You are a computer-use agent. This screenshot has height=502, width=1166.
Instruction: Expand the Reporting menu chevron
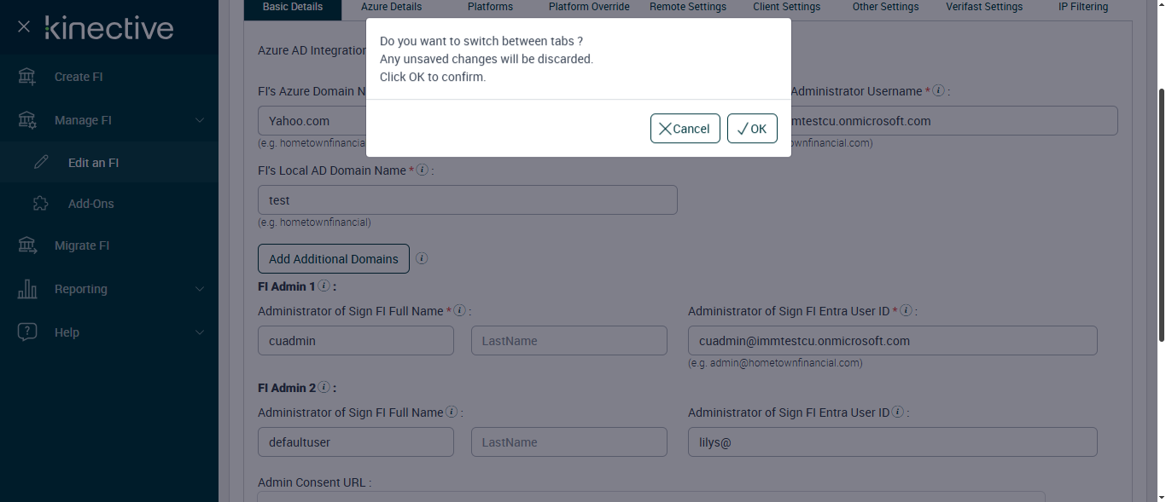tap(200, 289)
